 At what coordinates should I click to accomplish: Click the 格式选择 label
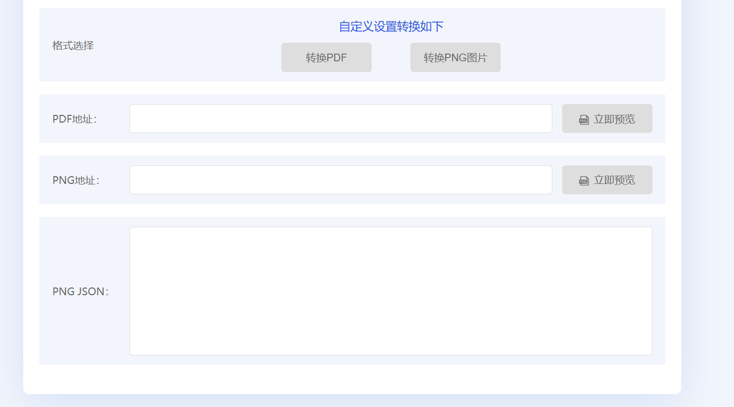[x=72, y=45]
